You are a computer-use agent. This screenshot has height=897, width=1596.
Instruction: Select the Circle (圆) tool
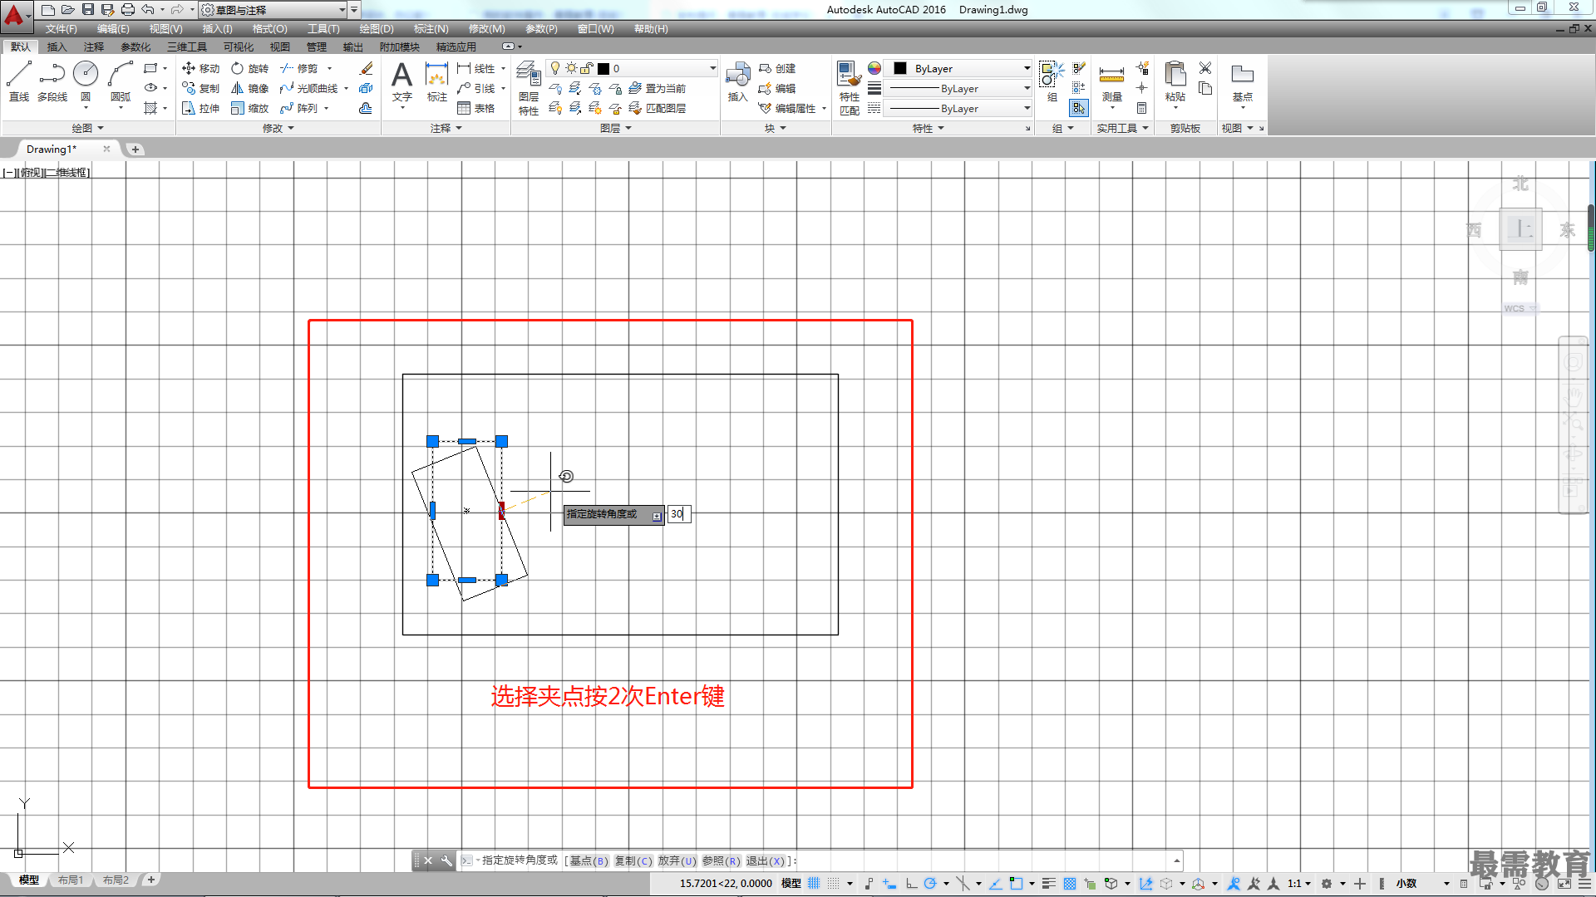(x=86, y=81)
